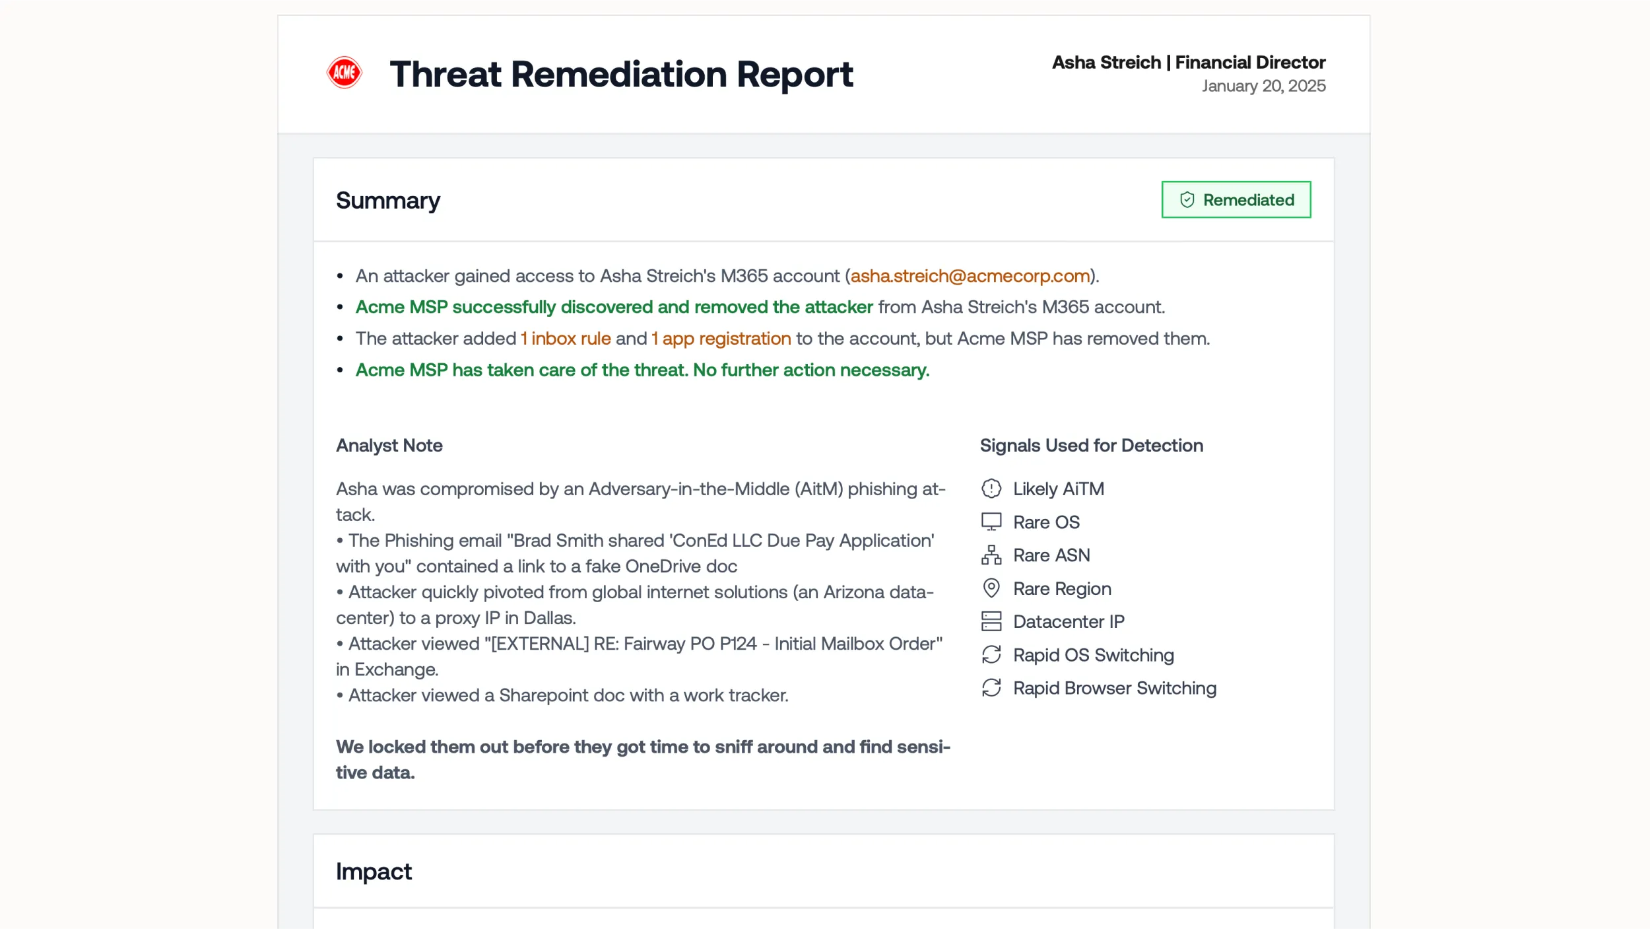The width and height of the screenshot is (1650, 929).
Task: Click the red ACME logo icon
Action: tap(344, 73)
